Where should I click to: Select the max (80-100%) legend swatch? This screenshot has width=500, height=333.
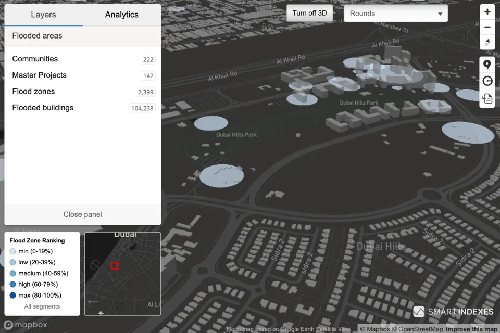pyautogui.click(x=12, y=296)
